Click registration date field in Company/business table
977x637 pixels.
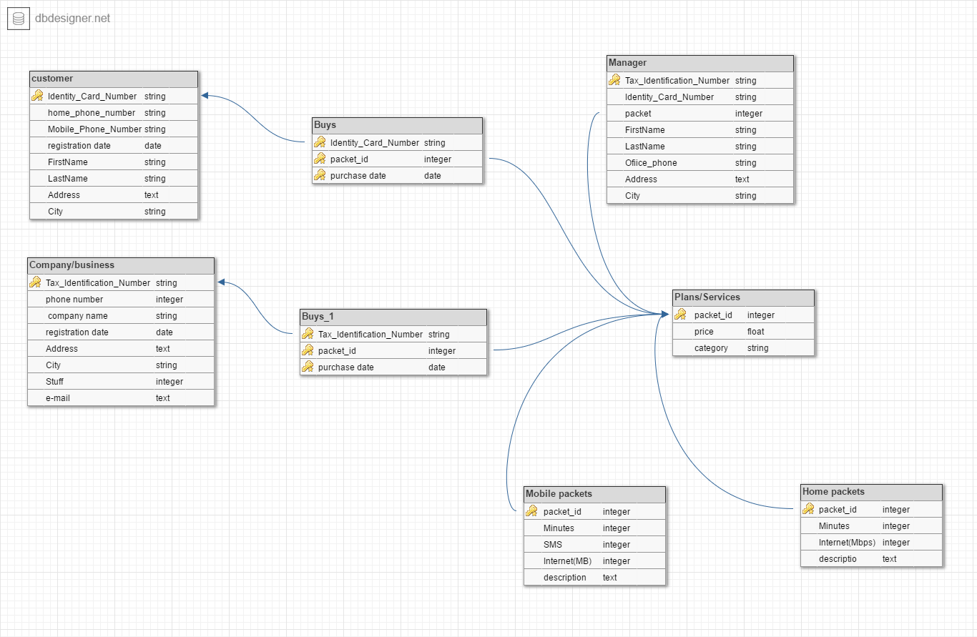[x=121, y=332]
